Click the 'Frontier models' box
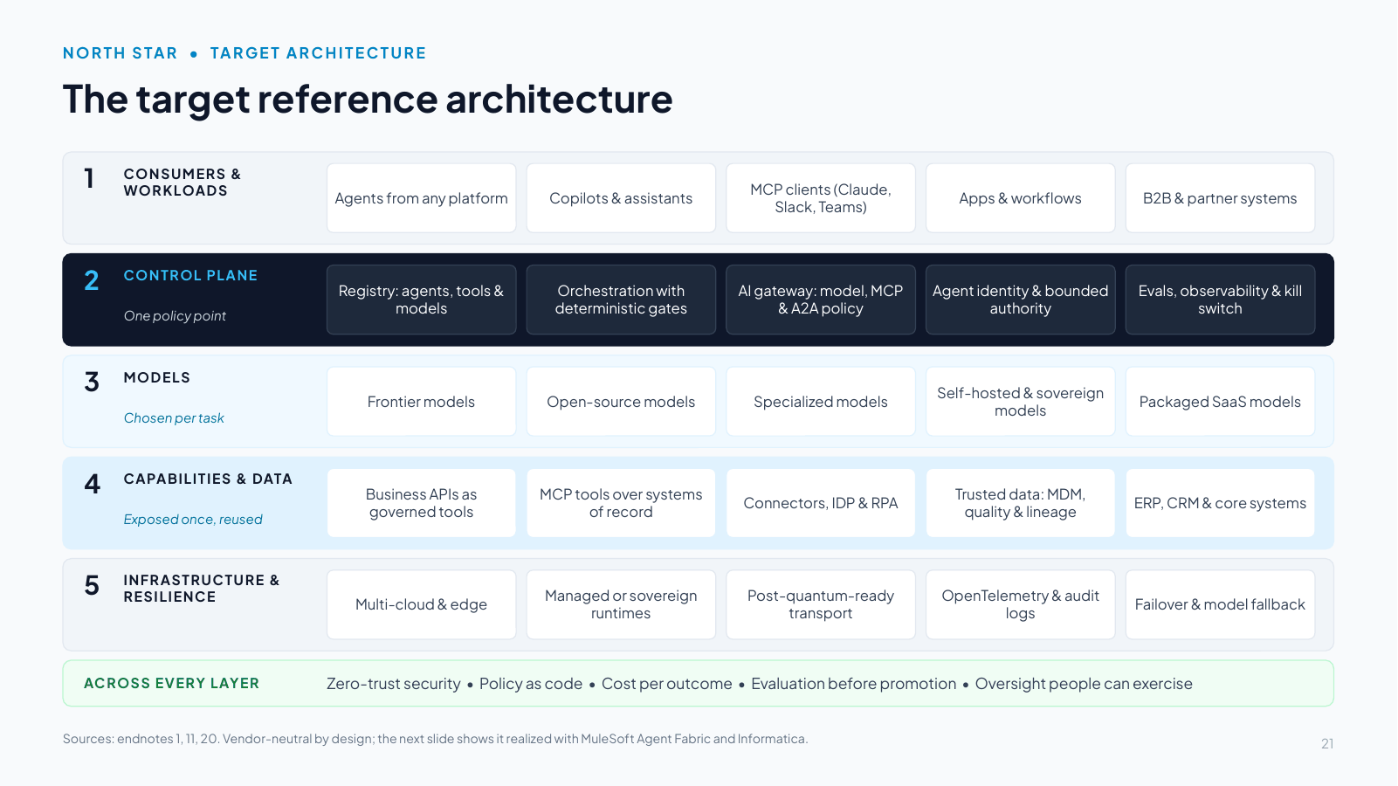This screenshot has width=1398, height=786. (x=421, y=402)
